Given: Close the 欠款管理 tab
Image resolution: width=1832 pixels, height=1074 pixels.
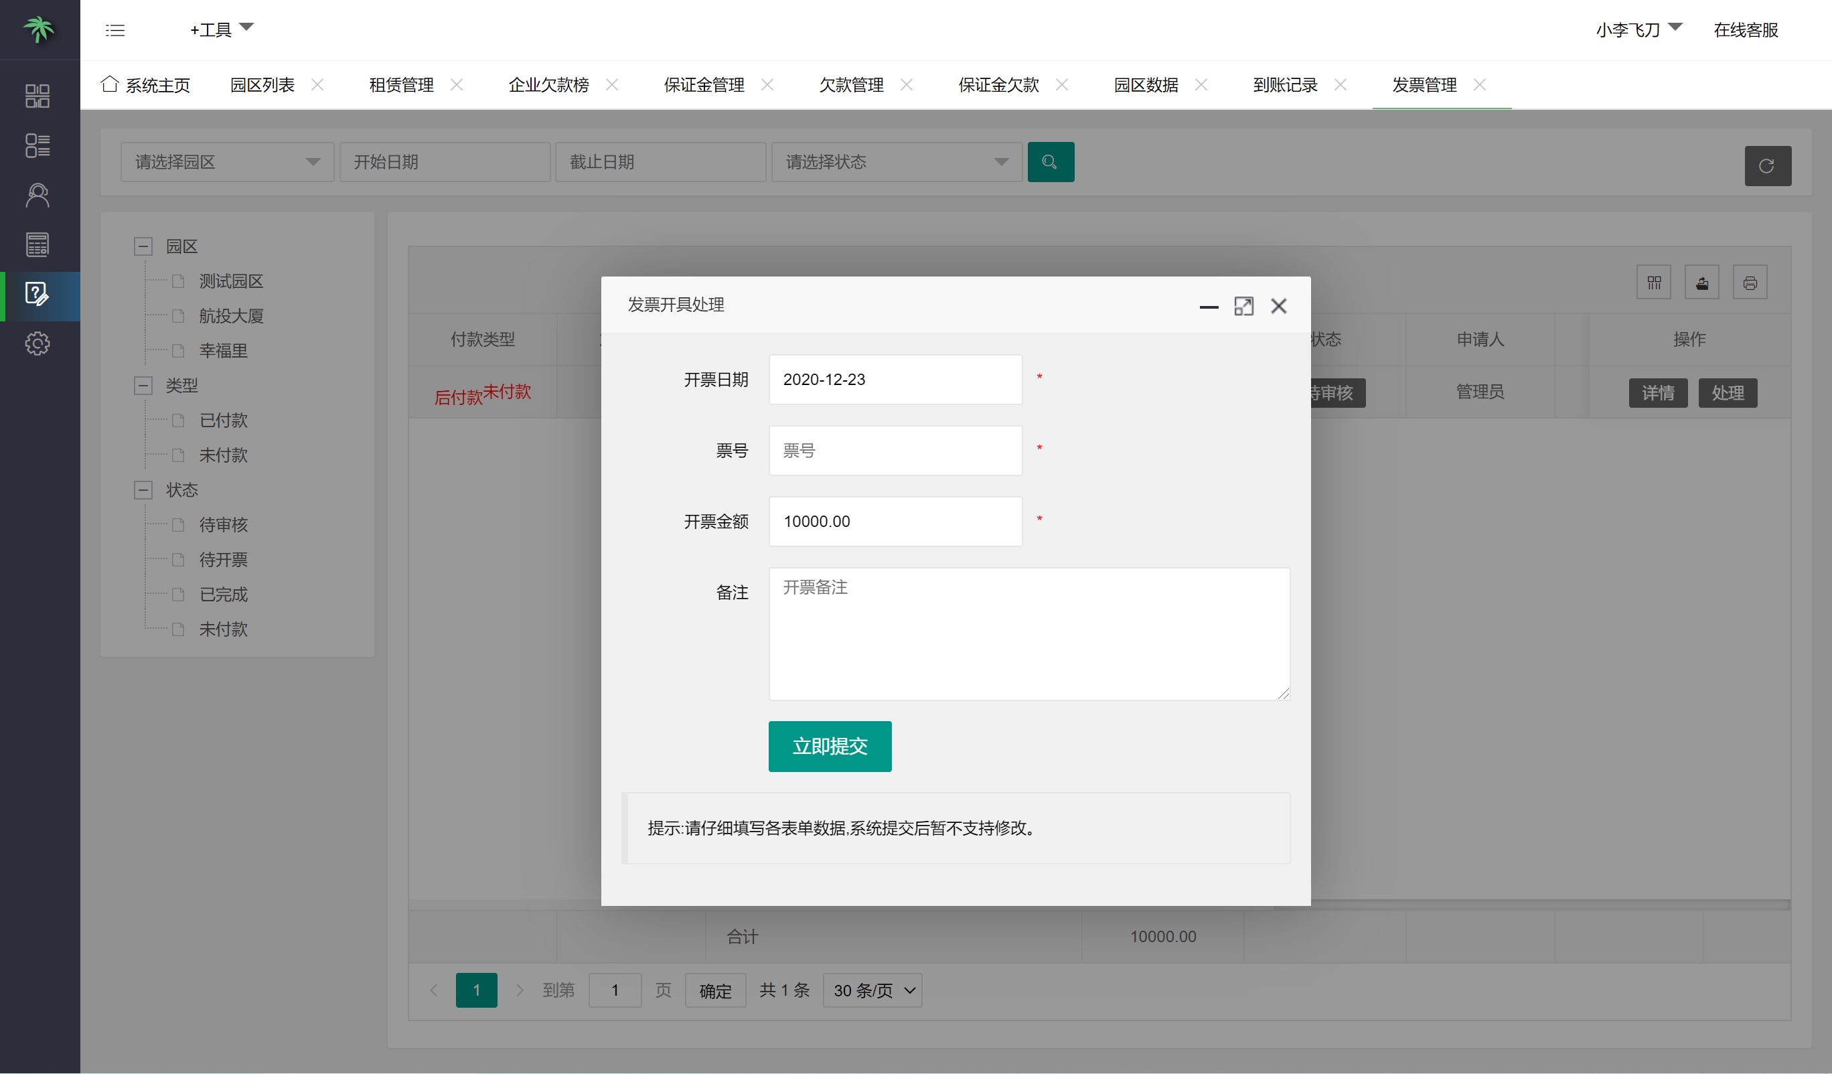Looking at the screenshot, I should pos(907,84).
